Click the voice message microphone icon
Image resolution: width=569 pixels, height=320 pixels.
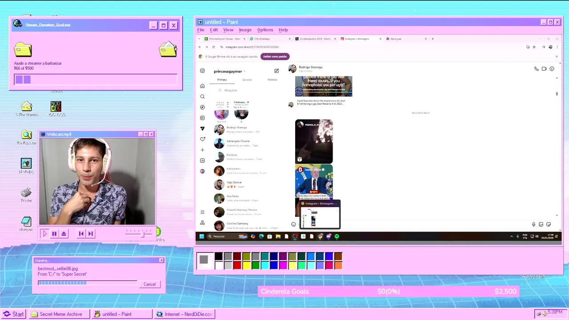coord(533,224)
